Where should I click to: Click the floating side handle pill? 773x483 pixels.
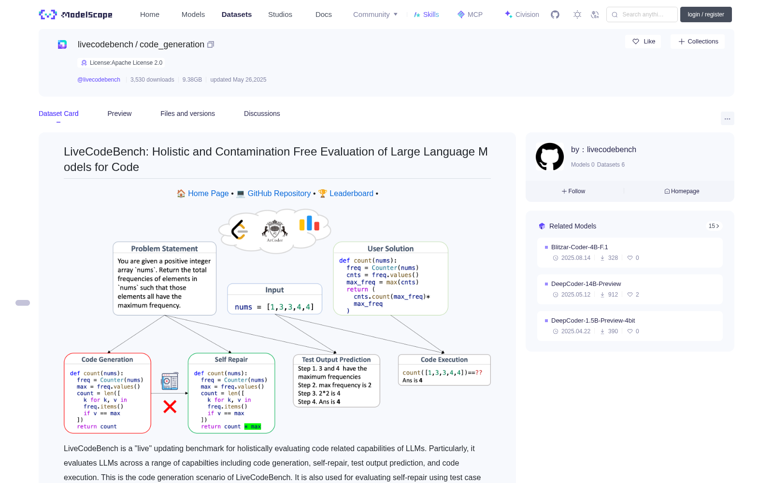[23, 303]
